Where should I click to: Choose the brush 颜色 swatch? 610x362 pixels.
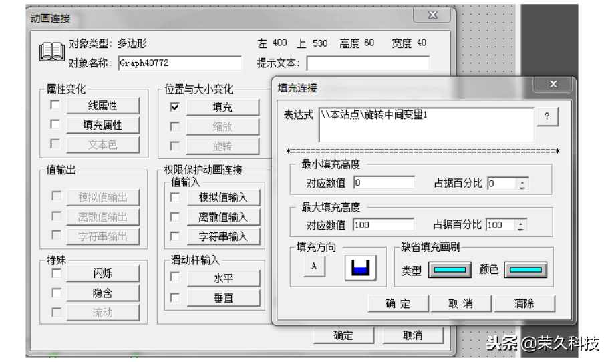(526, 270)
